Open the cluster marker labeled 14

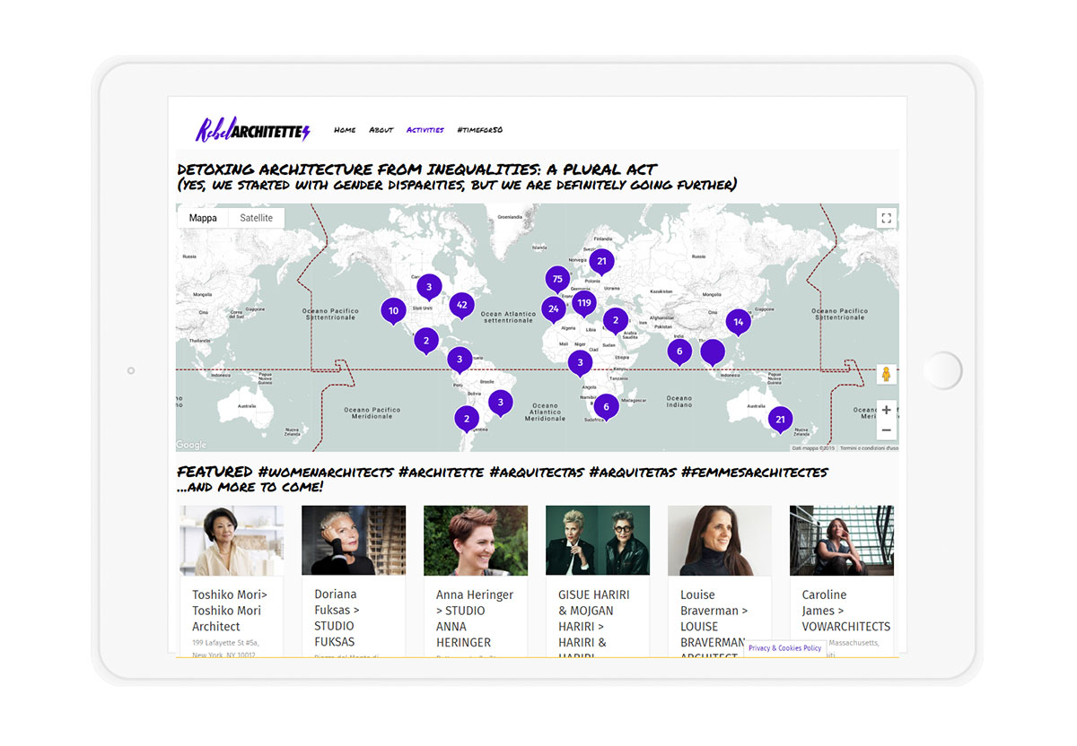click(x=738, y=324)
